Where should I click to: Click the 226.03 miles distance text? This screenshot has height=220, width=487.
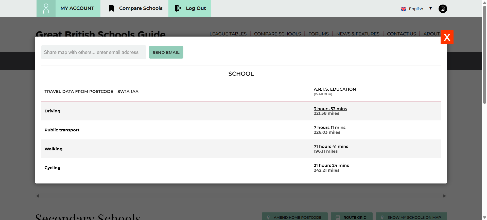click(327, 132)
